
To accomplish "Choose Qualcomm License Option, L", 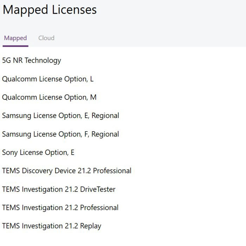I will point(48,79).
